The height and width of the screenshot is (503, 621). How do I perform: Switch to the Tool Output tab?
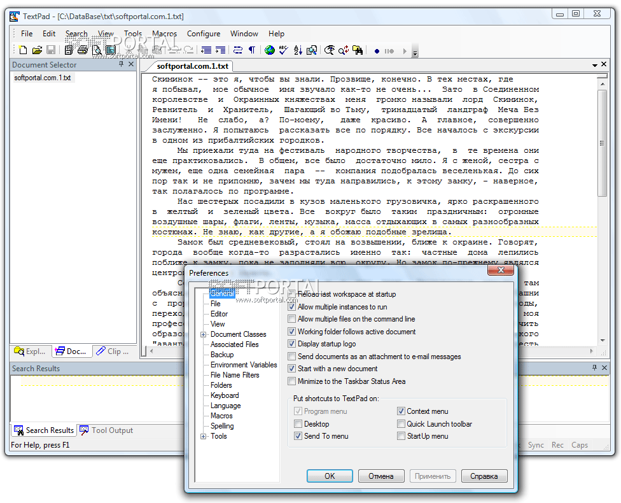coord(106,430)
